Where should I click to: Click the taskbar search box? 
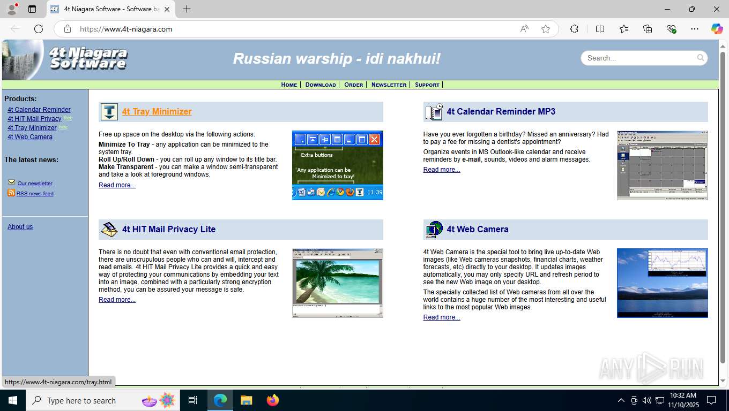(x=102, y=400)
